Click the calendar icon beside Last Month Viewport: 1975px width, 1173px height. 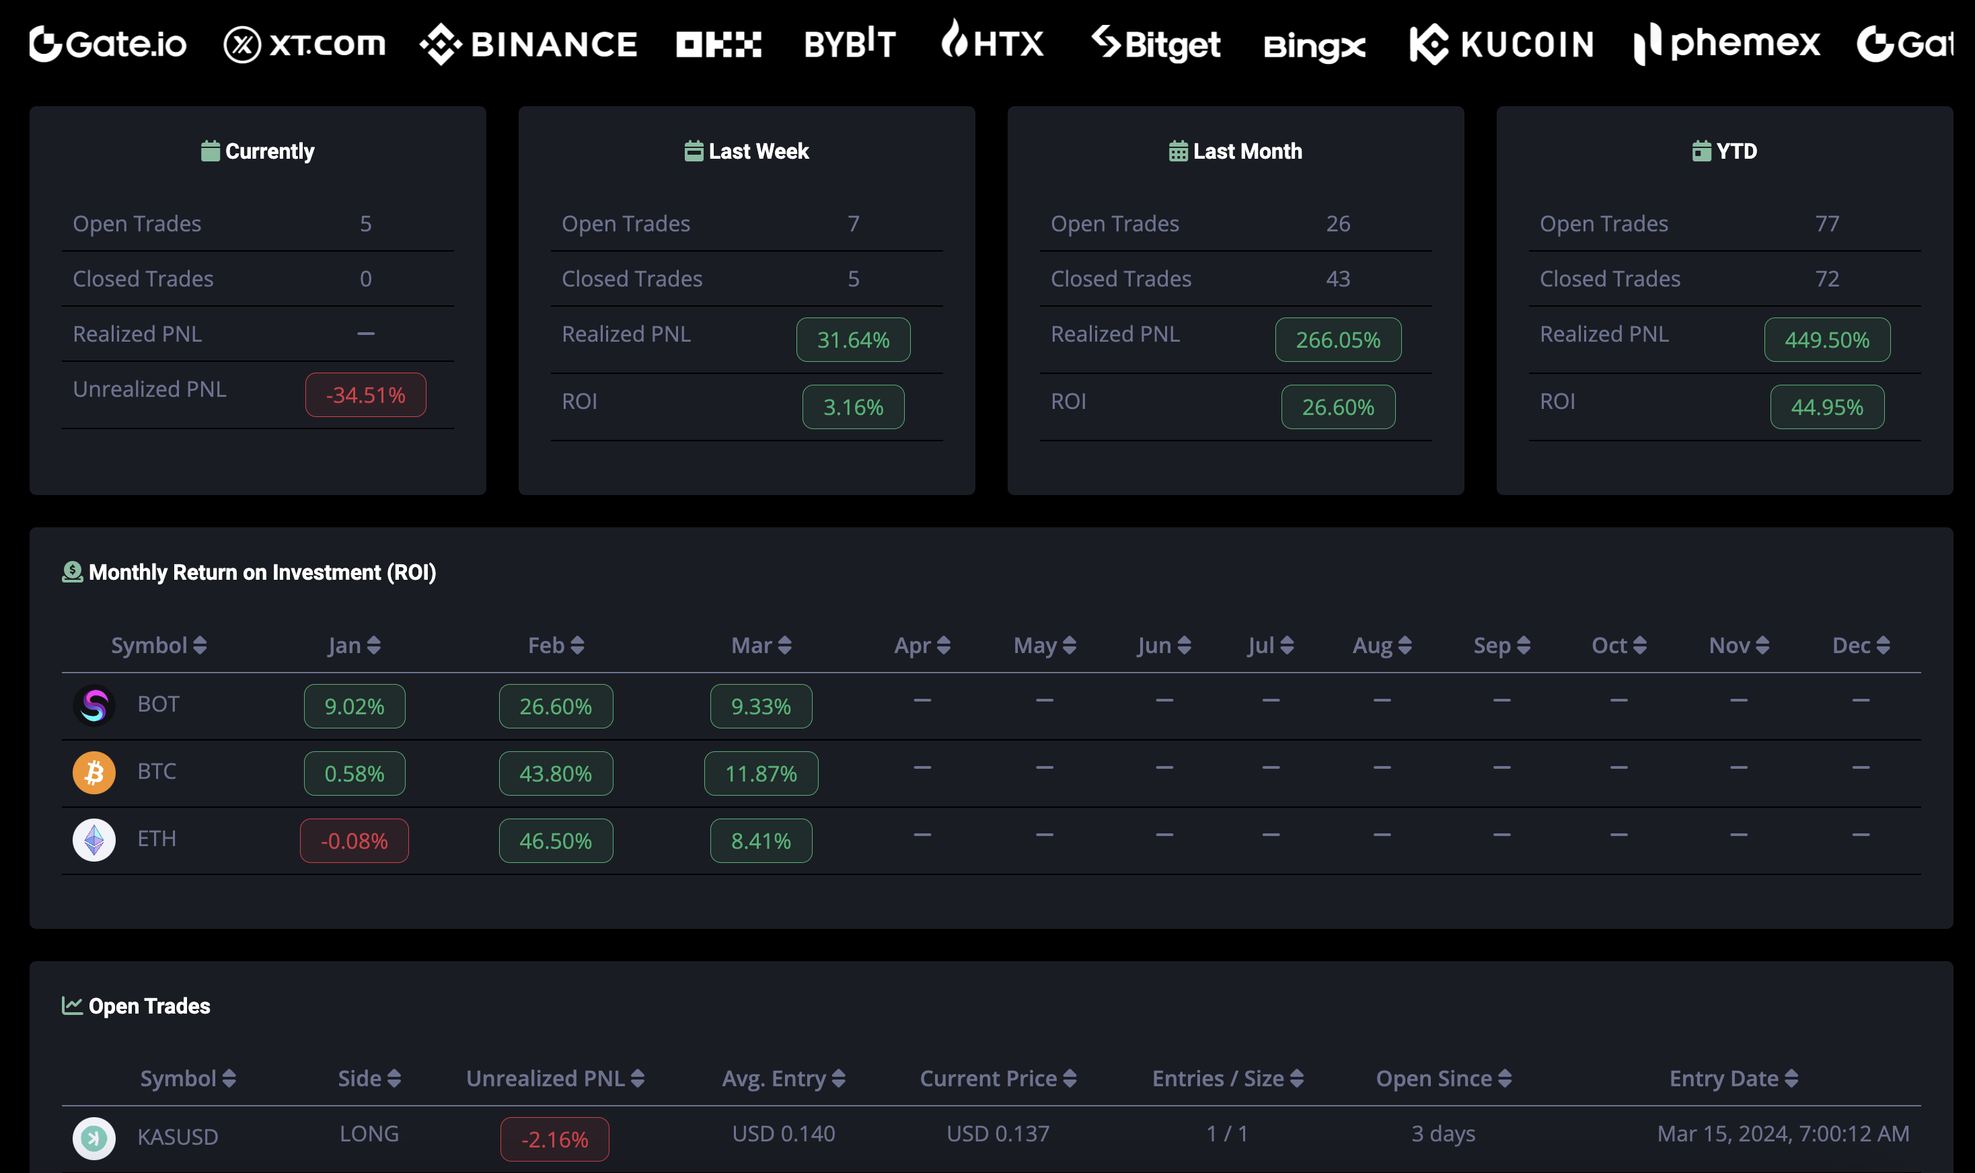tap(1178, 150)
